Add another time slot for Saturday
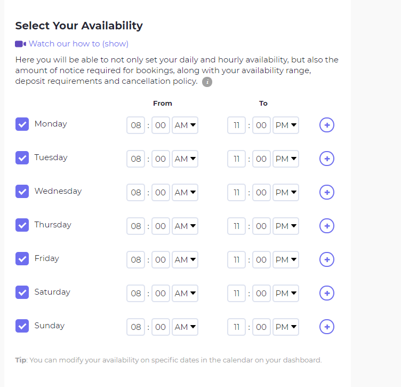Viewport: 401px width, 387px height. 326,293
